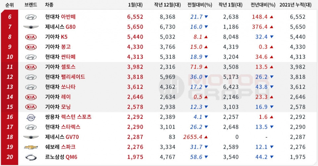The image size is (318, 166).
Task: Open the 쌍용차 렉스턴 스포츠 model link
Action: click(68, 117)
